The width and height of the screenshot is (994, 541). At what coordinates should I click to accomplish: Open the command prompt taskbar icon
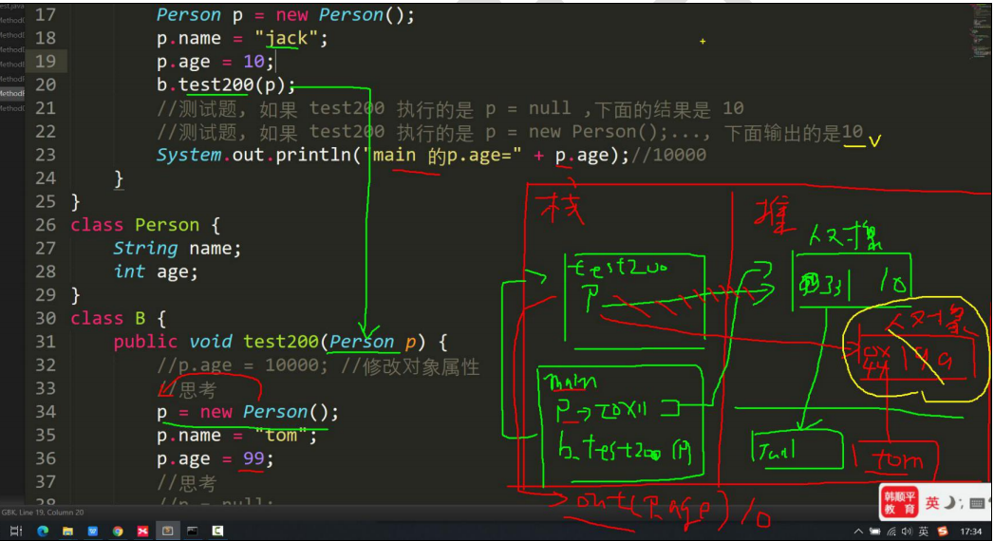192,531
